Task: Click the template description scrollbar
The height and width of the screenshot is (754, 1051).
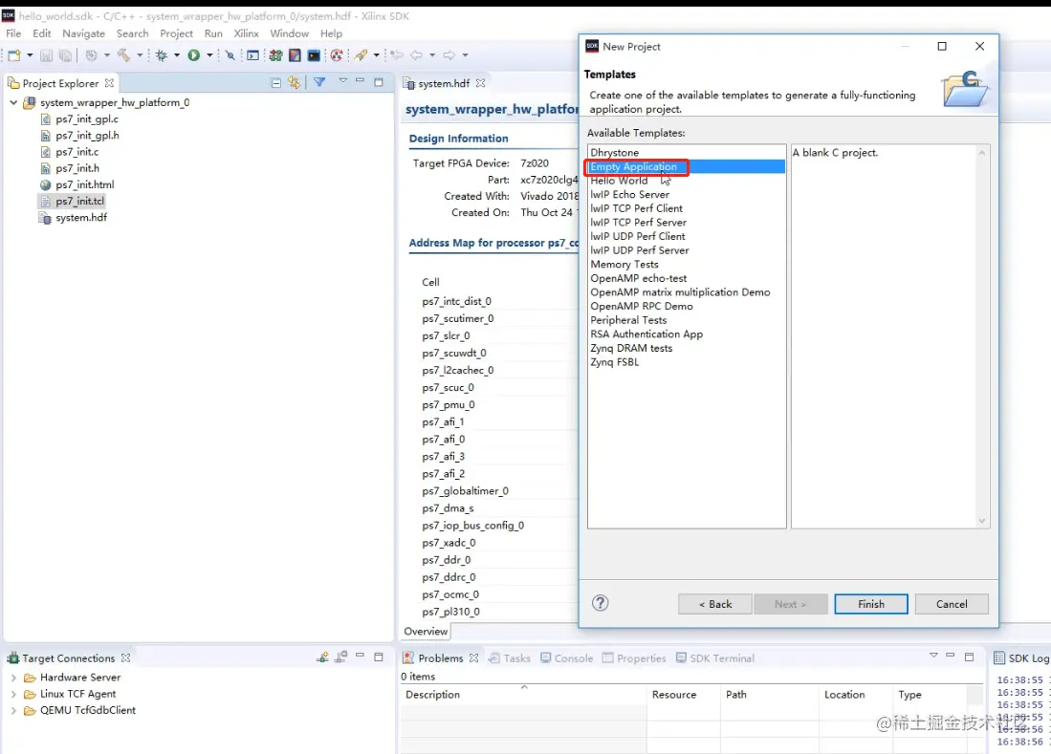Action: 982,336
